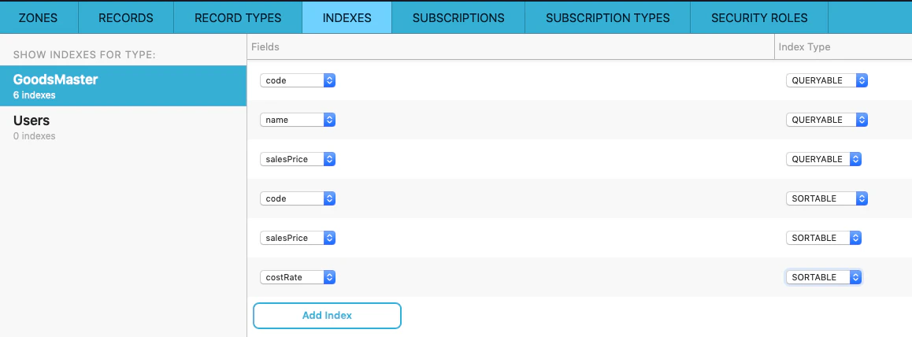Select the INDEXES tab
Viewport: 912px width, 337px height.
point(347,17)
